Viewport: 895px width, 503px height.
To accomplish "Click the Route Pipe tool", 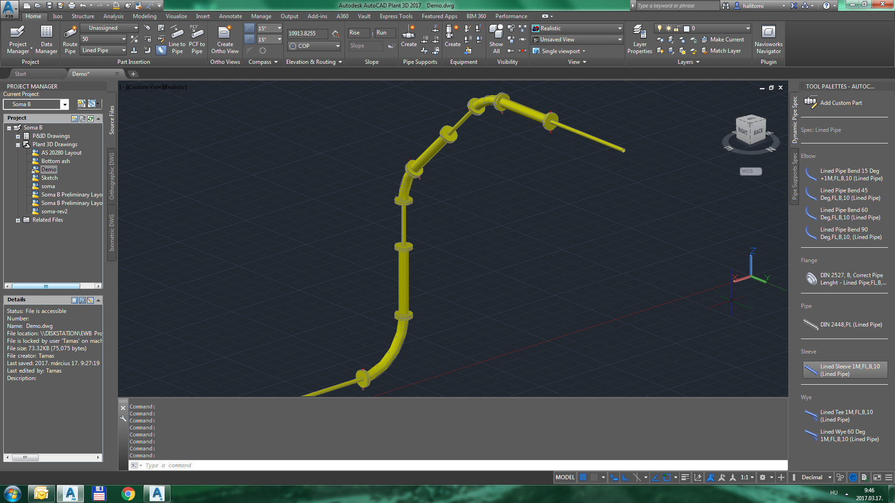I will [70, 39].
